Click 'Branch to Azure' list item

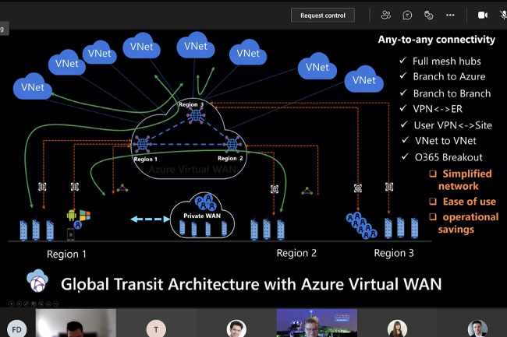(449, 76)
